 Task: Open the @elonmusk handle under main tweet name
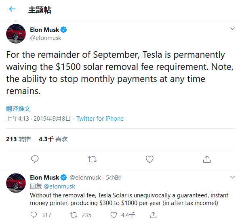46,38
